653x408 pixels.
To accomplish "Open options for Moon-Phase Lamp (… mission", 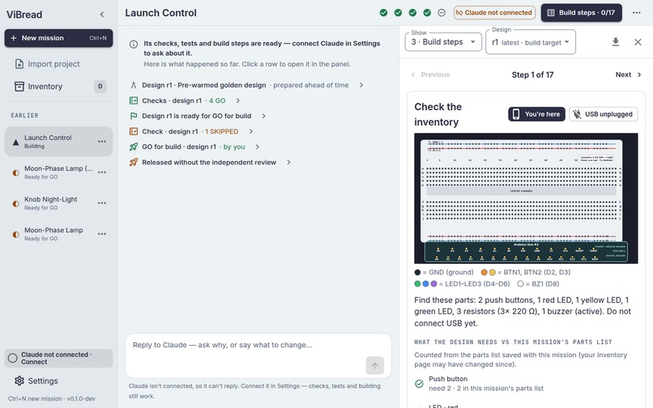I will [x=102, y=172].
